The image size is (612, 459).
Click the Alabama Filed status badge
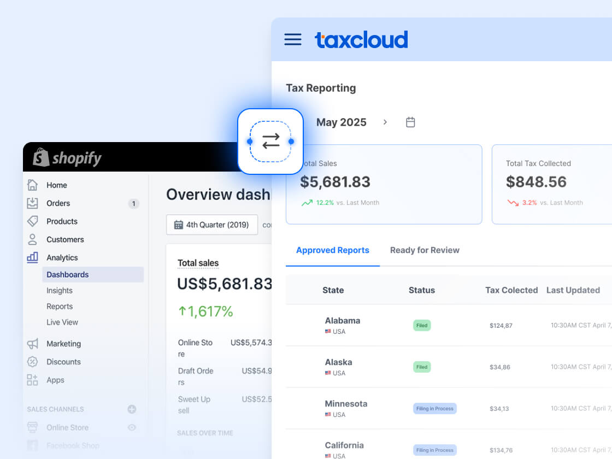point(422,325)
